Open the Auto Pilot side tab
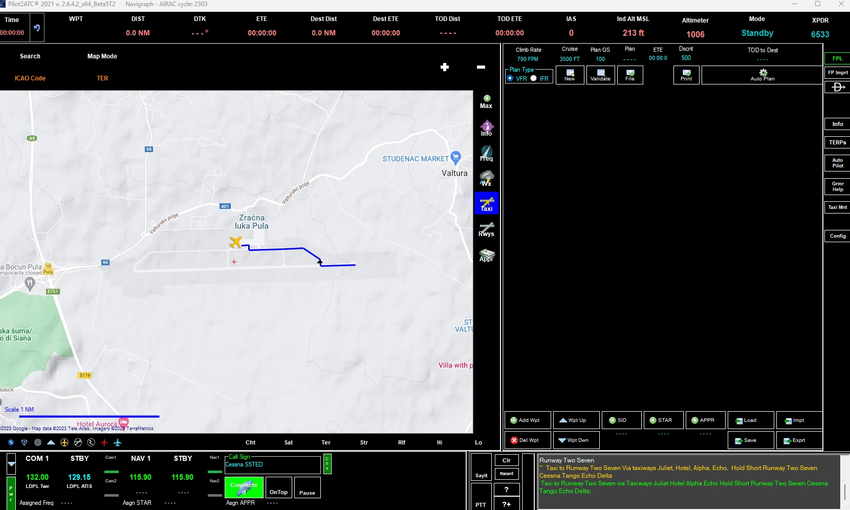 tap(837, 163)
